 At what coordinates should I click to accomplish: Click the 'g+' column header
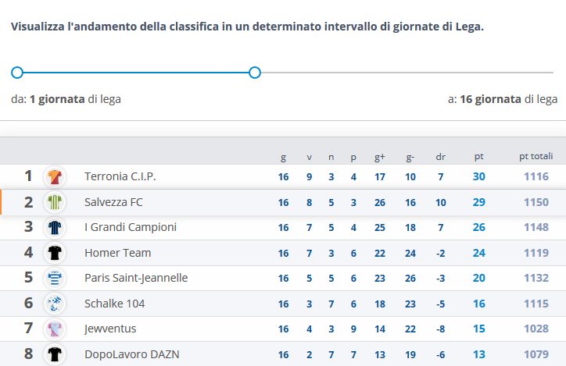[380, 157]
